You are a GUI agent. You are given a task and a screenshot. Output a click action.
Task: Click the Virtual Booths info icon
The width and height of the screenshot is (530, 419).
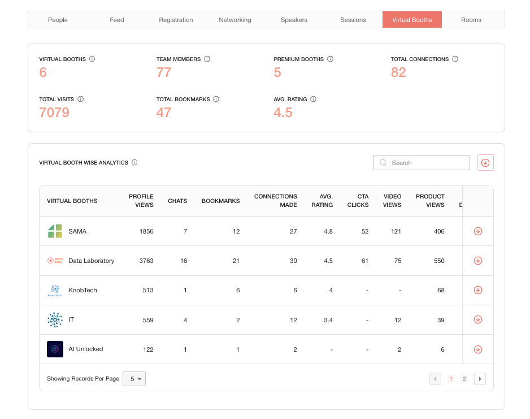tap(92, 59)
